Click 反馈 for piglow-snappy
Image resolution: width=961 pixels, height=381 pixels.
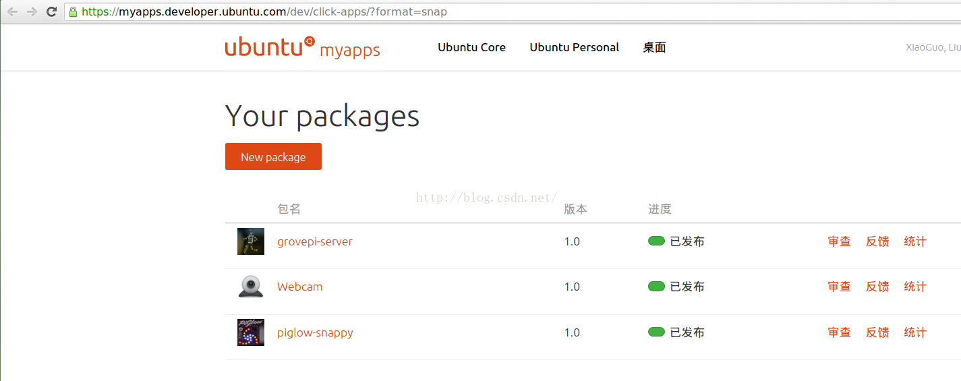click(x=877, y=332)
